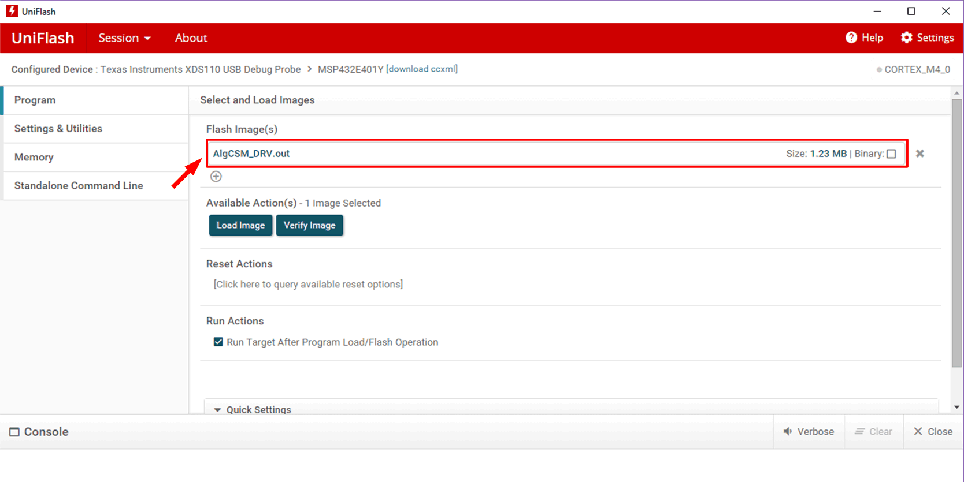Screen dimensions: 964x482
Task: Select Settings & Utilities in sidebar
Action: click(x=58, y=129)
